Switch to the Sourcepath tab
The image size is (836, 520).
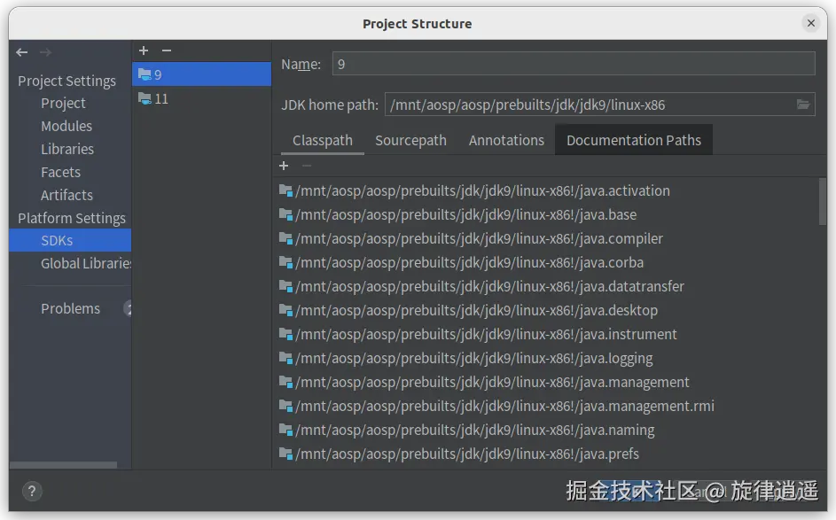(410, 140)
